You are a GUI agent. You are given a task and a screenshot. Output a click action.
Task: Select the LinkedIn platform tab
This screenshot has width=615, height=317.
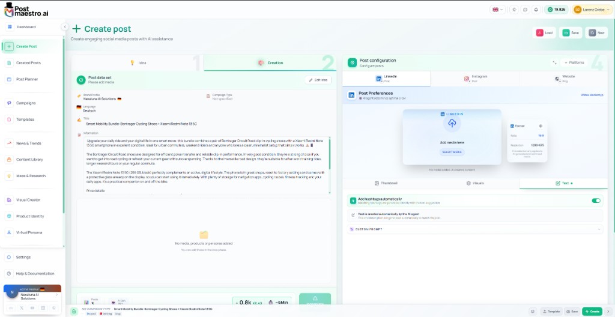tap(386, 79)
